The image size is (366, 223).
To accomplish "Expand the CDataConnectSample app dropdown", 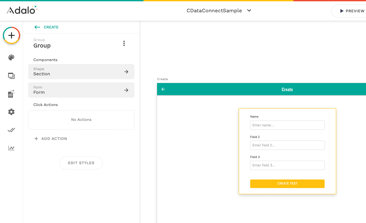I will point(249,10).
